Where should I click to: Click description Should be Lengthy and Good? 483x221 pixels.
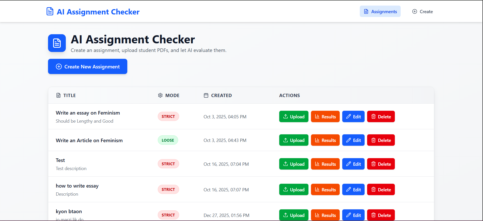click(85, 121)
